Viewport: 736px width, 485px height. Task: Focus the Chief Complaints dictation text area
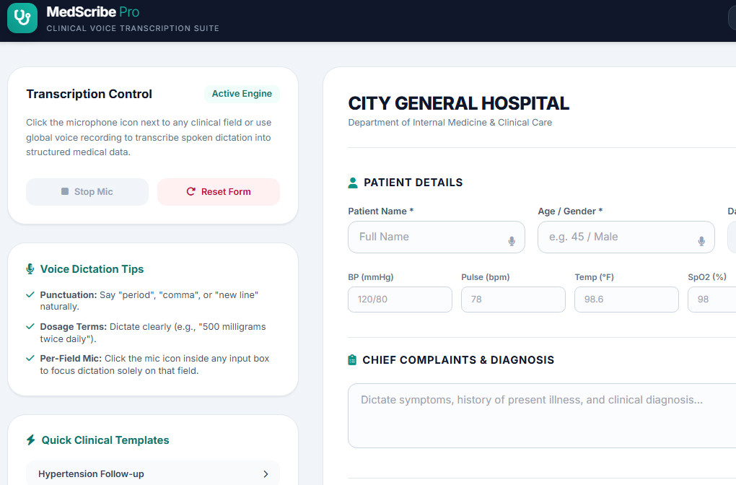click(x=542, y=416)
